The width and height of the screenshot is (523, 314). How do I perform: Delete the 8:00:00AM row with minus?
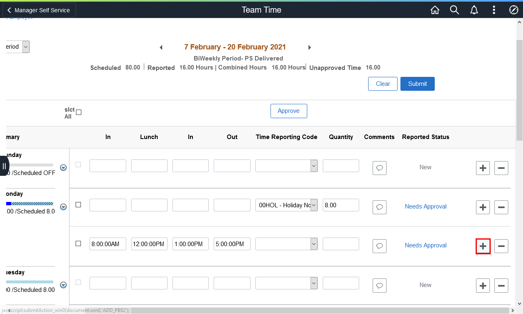pyautogui.click(x=501, y=246)
